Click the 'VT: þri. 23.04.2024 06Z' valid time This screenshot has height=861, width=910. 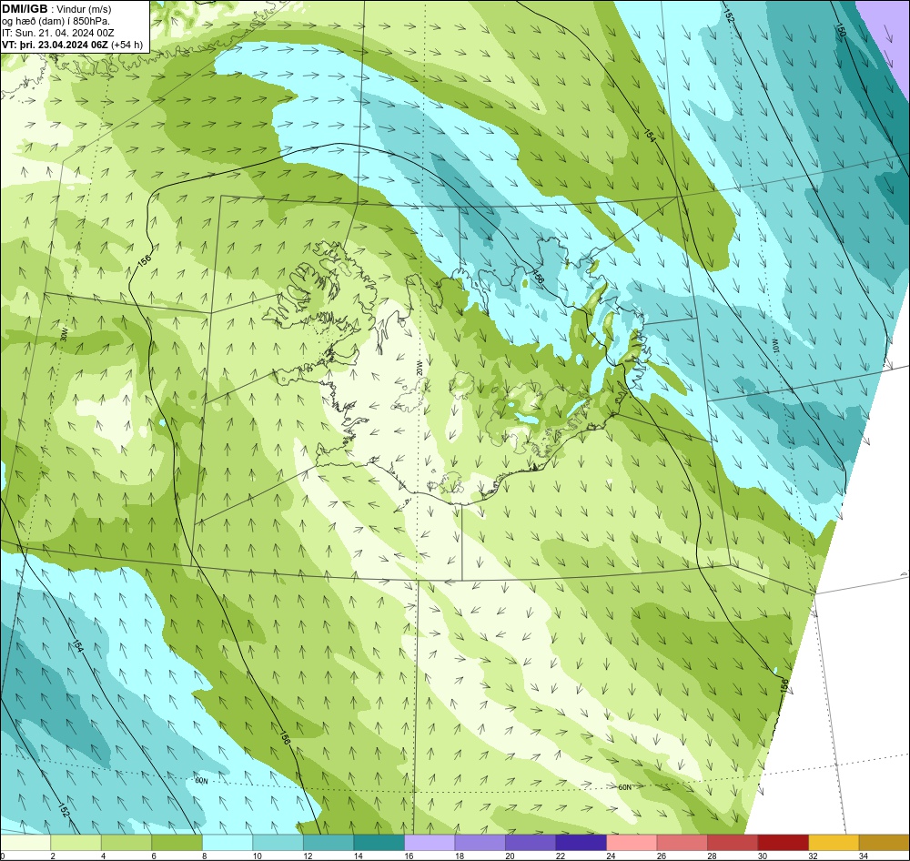55,45
